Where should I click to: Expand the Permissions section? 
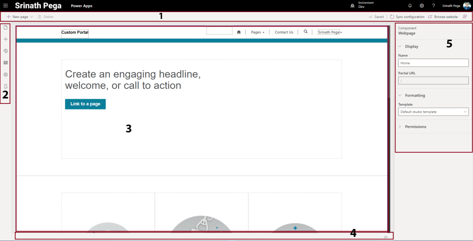415,127
